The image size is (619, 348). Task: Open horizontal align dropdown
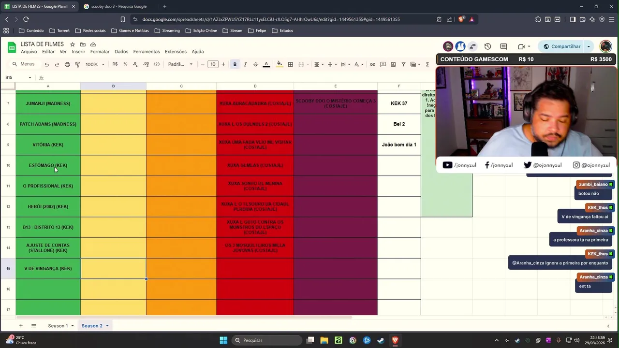pos(319,64)
